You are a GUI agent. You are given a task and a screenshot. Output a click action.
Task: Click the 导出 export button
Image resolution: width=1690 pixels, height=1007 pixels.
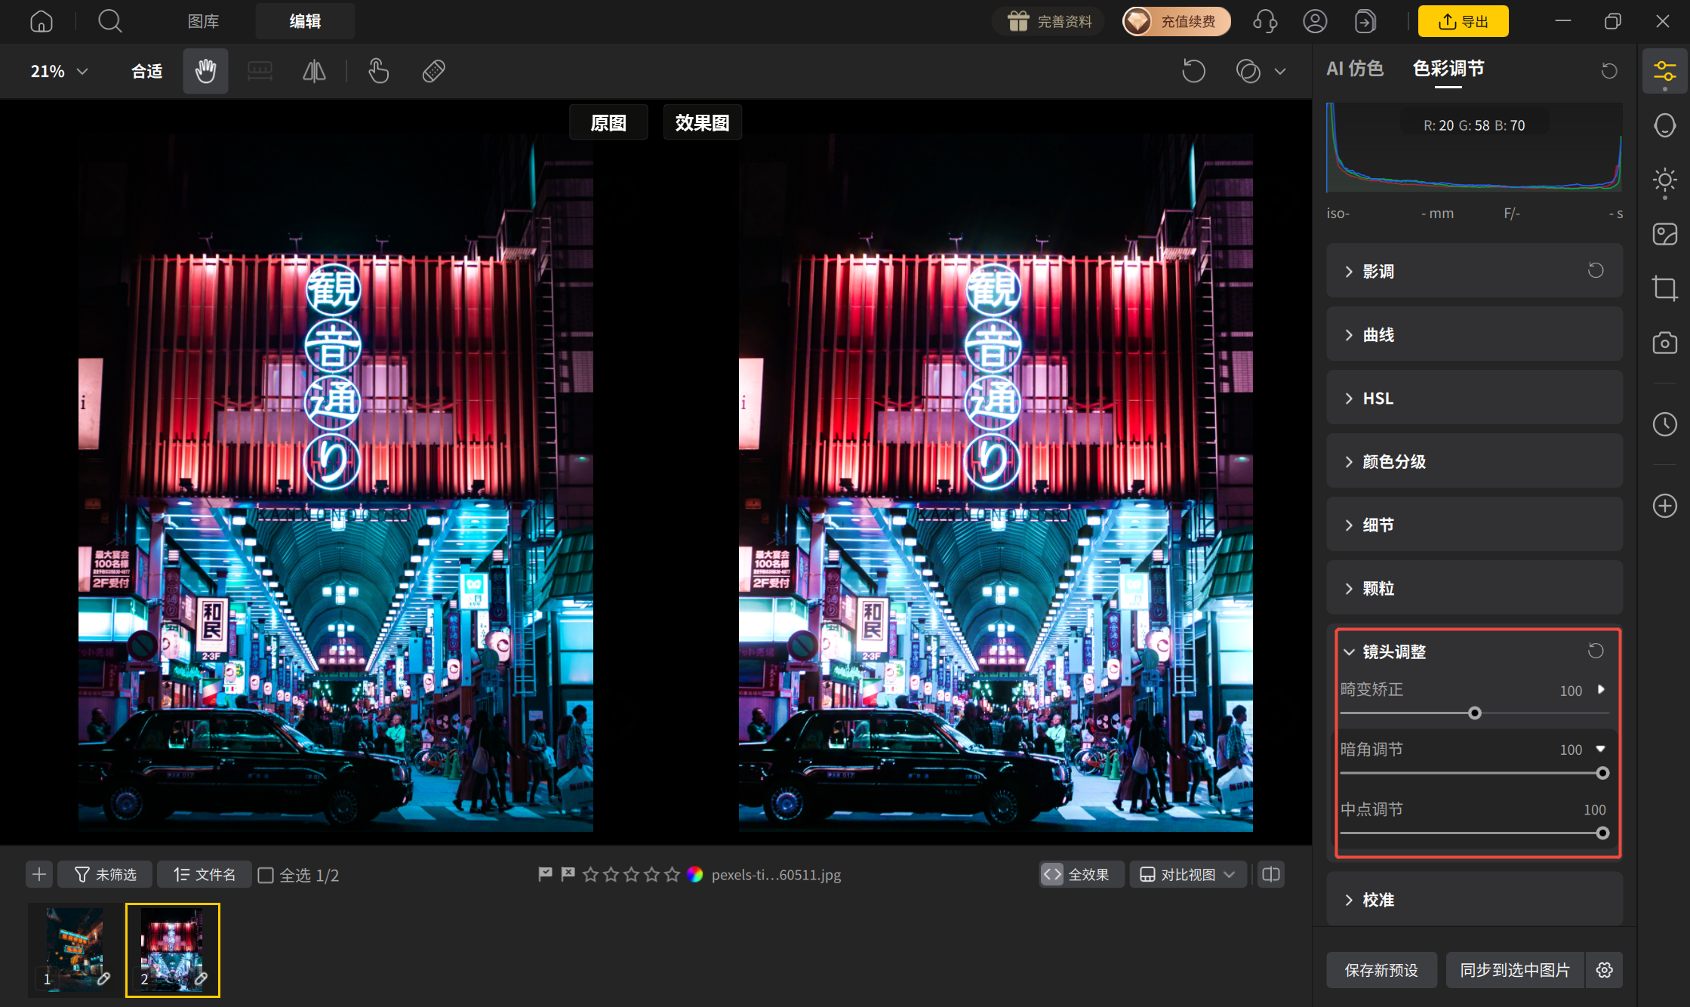(x=1463, y=21)
